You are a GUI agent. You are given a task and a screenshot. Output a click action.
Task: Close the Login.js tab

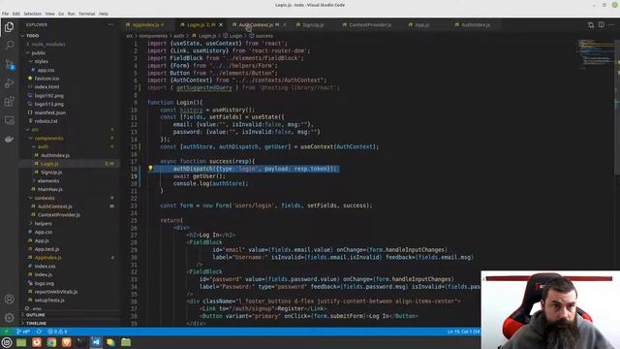click(221, 25)
